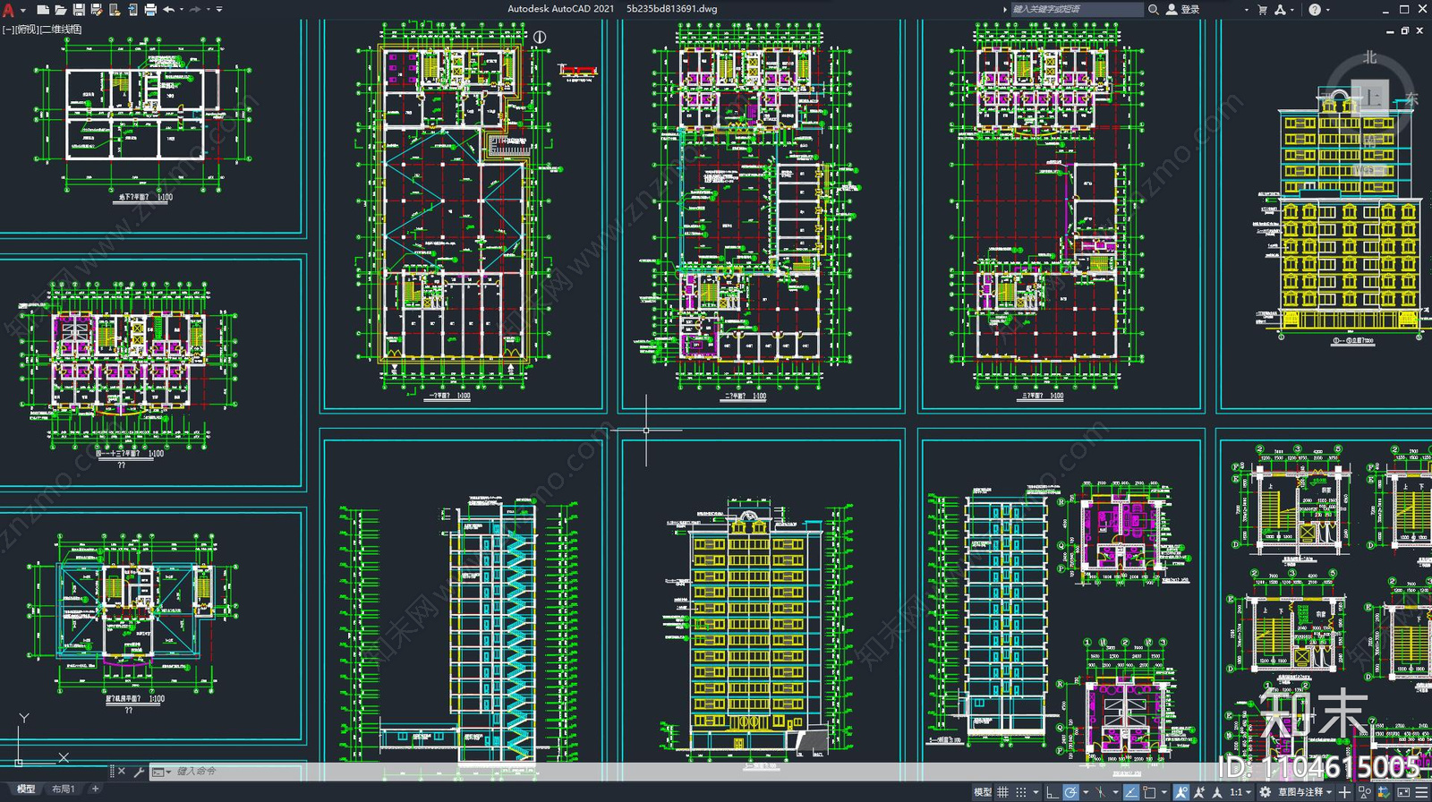Undo the last action

[x=168, y=9]
